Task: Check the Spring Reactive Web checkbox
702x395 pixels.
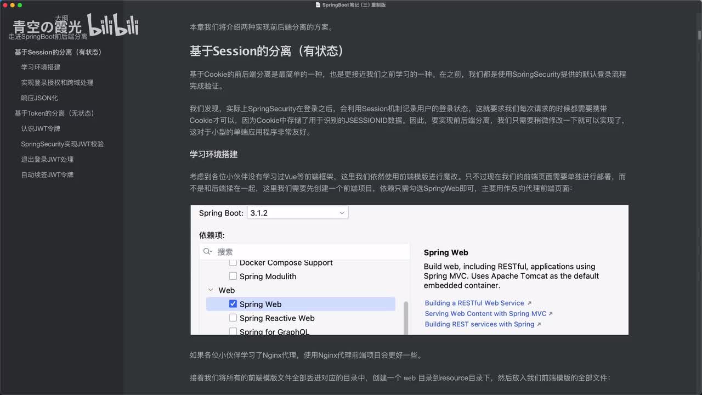Action: point(233,318)
